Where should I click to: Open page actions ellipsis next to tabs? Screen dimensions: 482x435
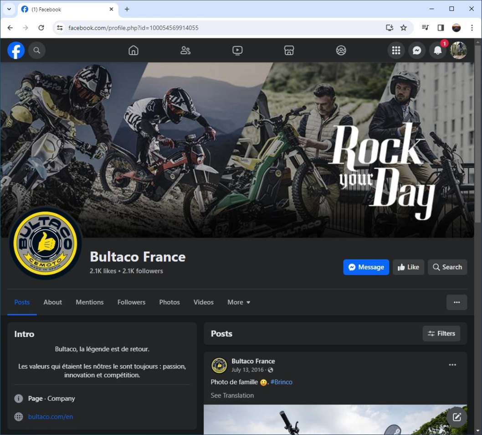[x=456, y=302]
